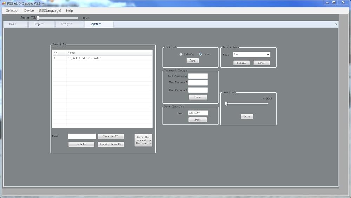Open the Selection menu
The image size is (351, 198).
[13, 10]
